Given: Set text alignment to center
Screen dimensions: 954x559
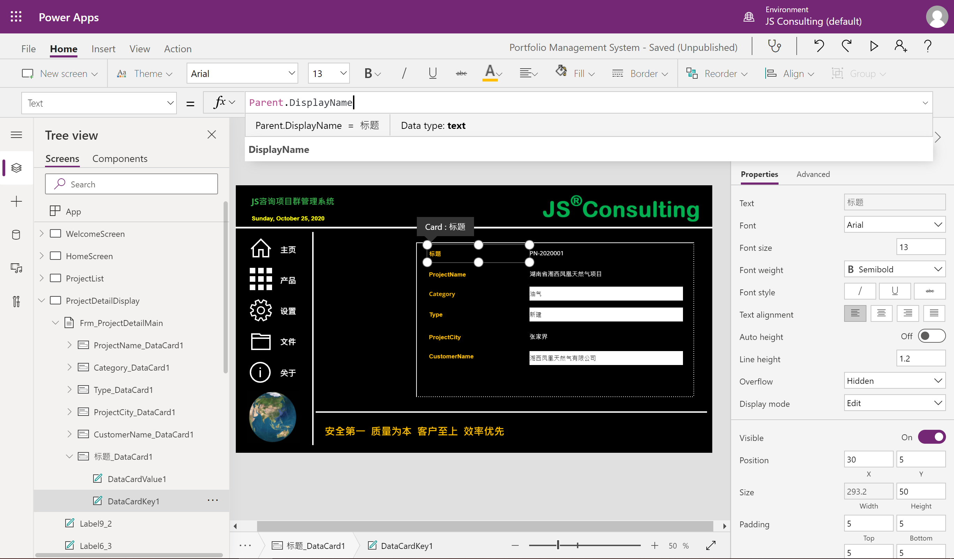Looking at the screenshot, I should coord(881,313).
